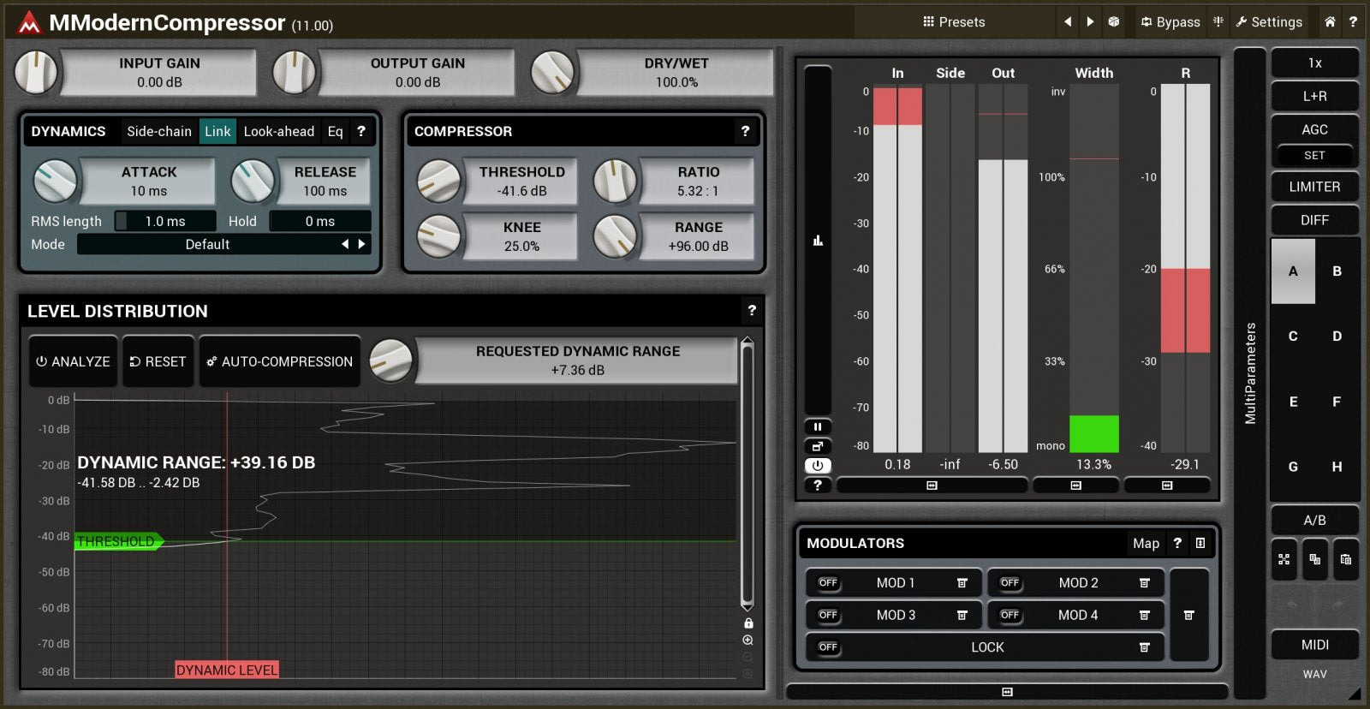Click the MeldaProduction logo icon

(x=29, y=22)
